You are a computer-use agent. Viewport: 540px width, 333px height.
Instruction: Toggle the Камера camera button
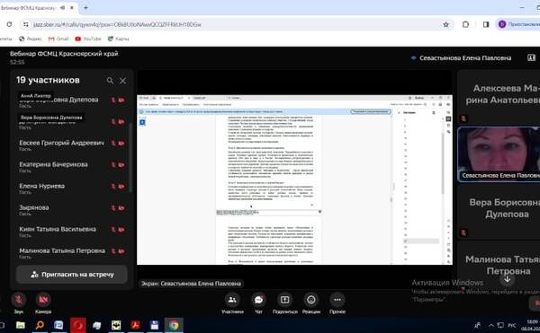[43, 300]
